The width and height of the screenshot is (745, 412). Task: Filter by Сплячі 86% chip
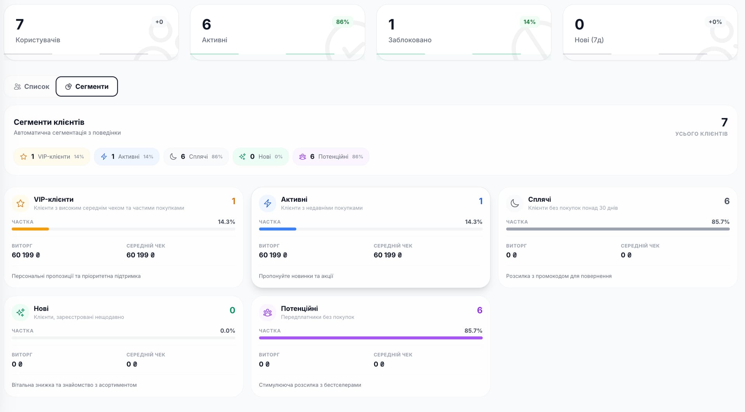(x=196, y=157)
